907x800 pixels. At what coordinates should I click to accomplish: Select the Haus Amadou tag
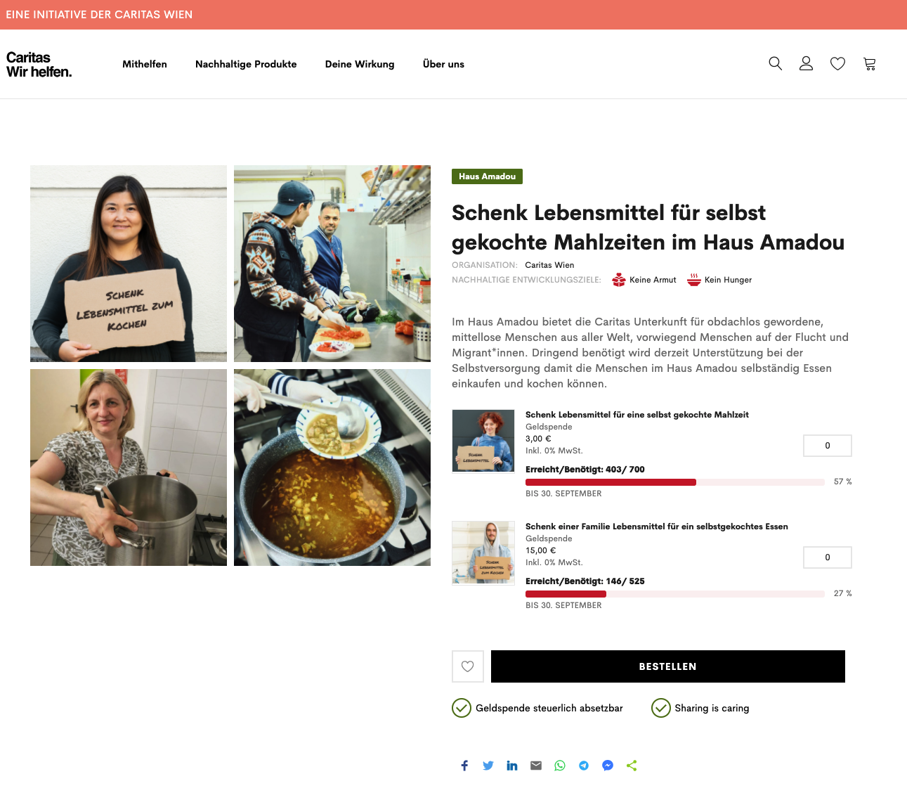pyautogui.click(x=487, y=176)
